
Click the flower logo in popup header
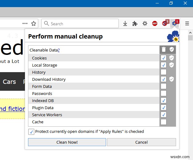(173, 36)
